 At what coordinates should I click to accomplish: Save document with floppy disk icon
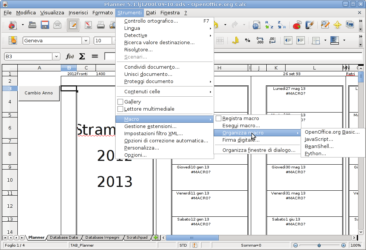[x=45, y=25]
